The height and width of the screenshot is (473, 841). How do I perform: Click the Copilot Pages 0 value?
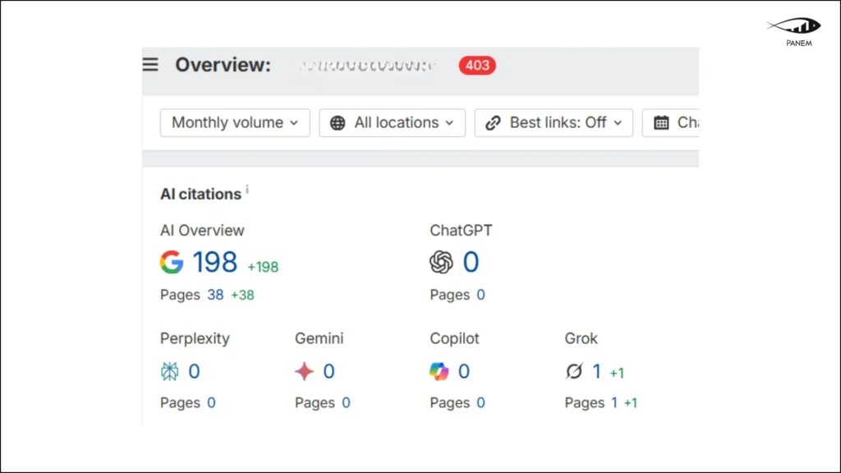click(x=480, y=402)
